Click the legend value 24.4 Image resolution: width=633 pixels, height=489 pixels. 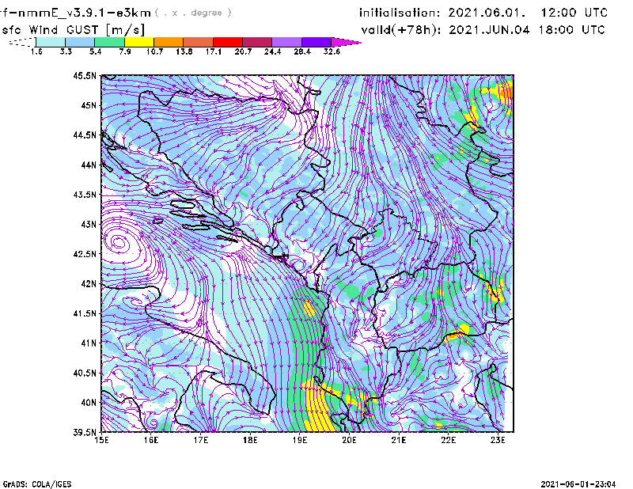point(272,51)
